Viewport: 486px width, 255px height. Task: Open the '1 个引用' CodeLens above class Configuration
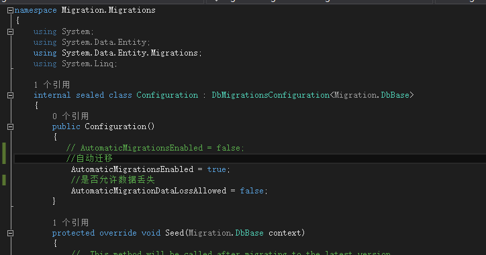(52, 85)
